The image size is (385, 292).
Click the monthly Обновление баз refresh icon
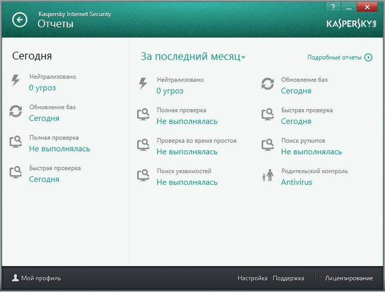268,84
